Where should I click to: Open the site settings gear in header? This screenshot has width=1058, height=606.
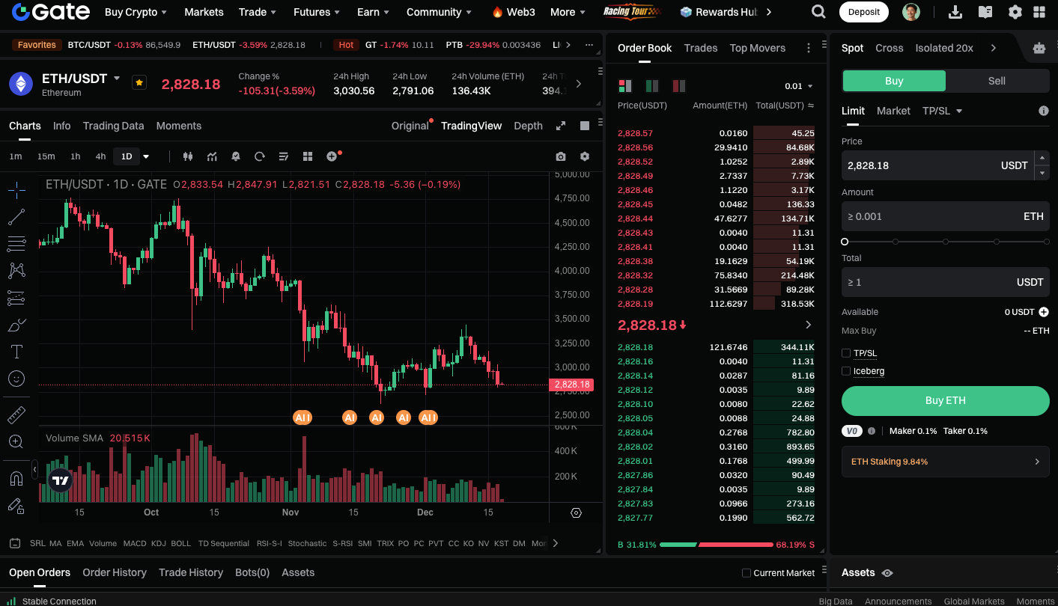[1015, 12]
